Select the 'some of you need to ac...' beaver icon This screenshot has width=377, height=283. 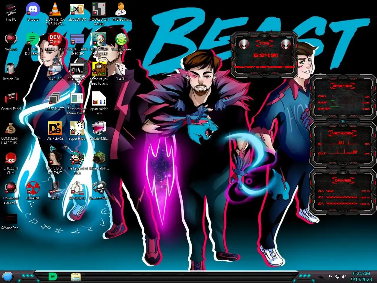[99, 74]
